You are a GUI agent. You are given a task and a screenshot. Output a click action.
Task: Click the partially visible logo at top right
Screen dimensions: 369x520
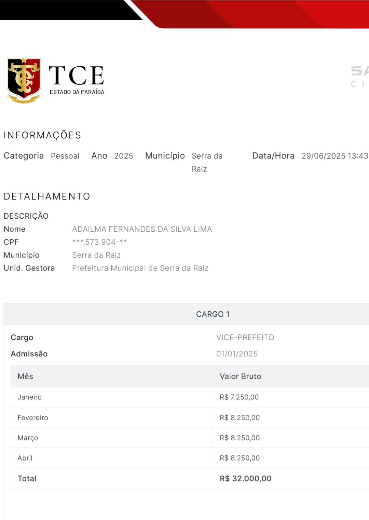359,77
